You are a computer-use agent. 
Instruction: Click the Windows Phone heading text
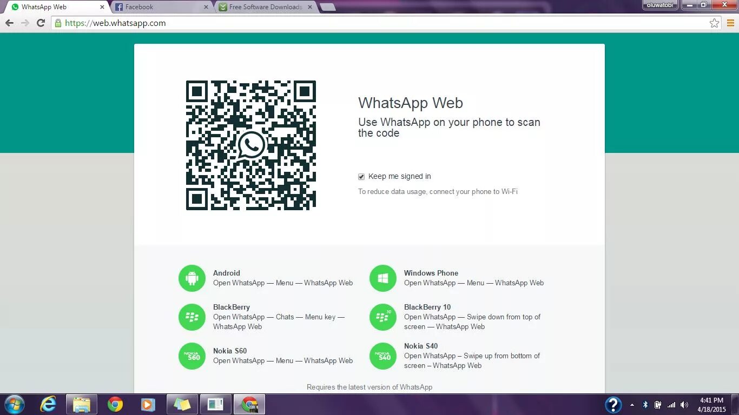click(431, 273)
